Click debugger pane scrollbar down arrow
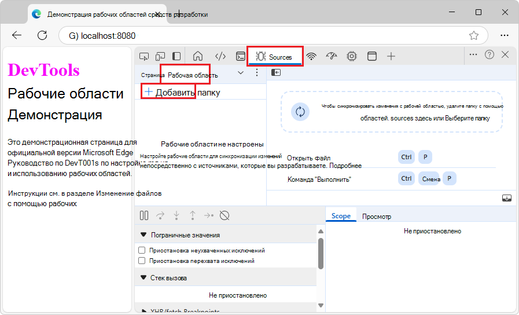This screenshot has width=519, height=315. (321, 305)
